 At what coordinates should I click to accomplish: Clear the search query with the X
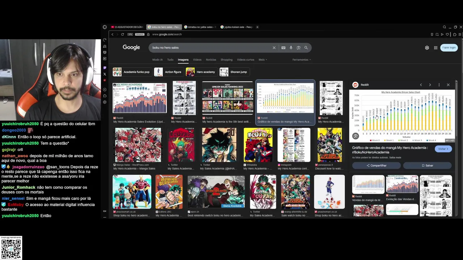point(274,48)
